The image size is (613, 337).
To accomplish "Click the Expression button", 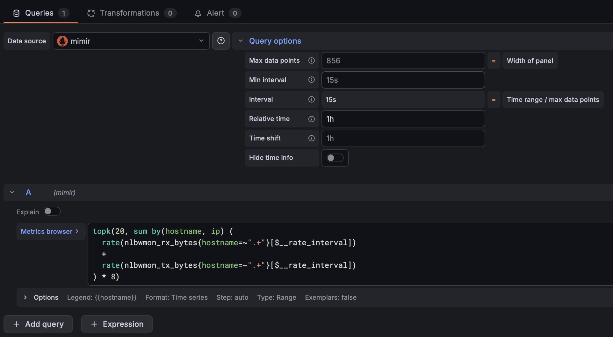I will (117, 324).
